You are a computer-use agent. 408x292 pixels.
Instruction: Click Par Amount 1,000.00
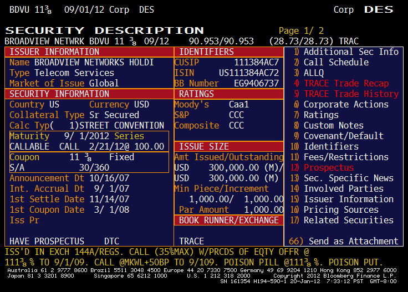click(263, 210)
